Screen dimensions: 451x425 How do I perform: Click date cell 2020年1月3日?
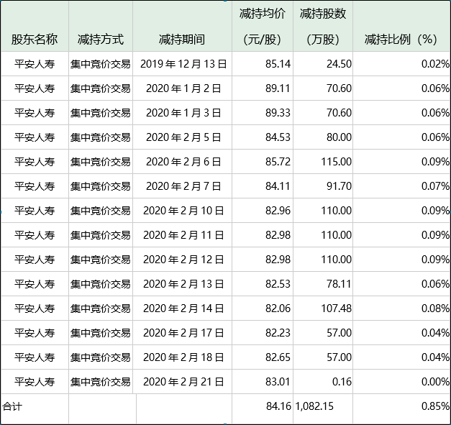click(x=183, y=113)
